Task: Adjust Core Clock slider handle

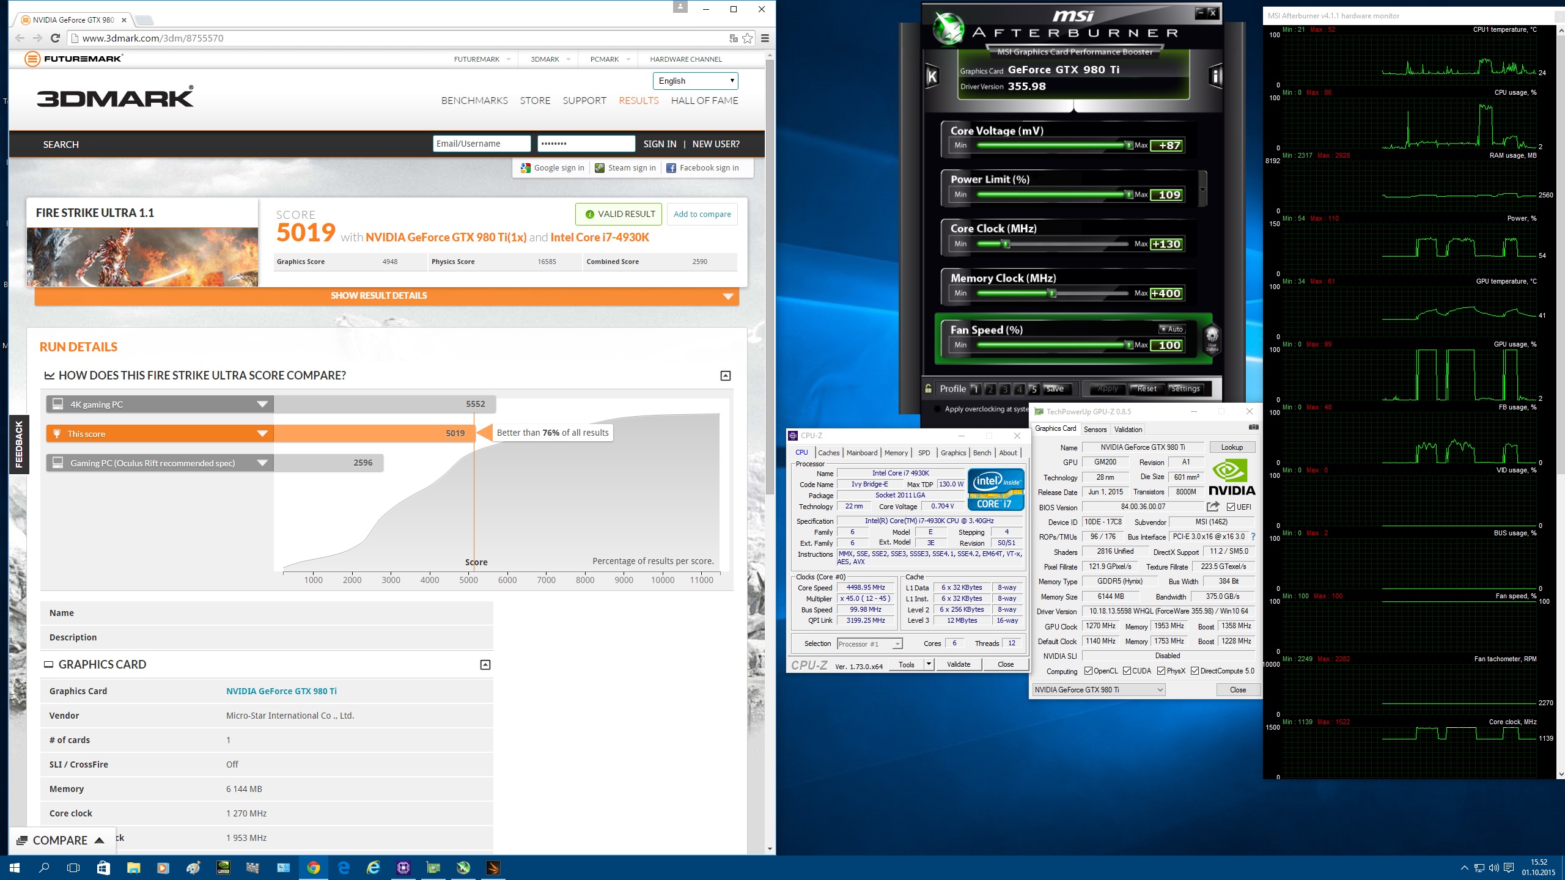Action: (x=1006, y=244)
